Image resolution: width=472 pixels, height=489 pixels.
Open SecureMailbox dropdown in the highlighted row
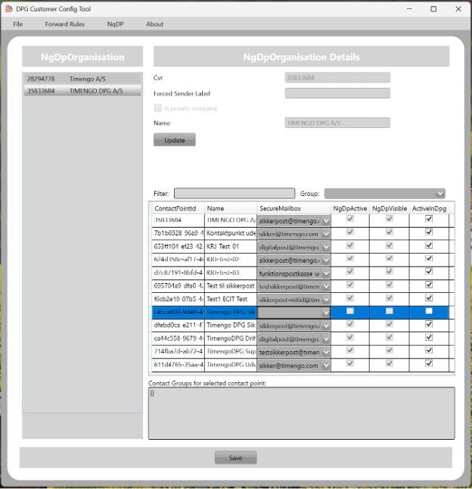[x=326, y=313]
